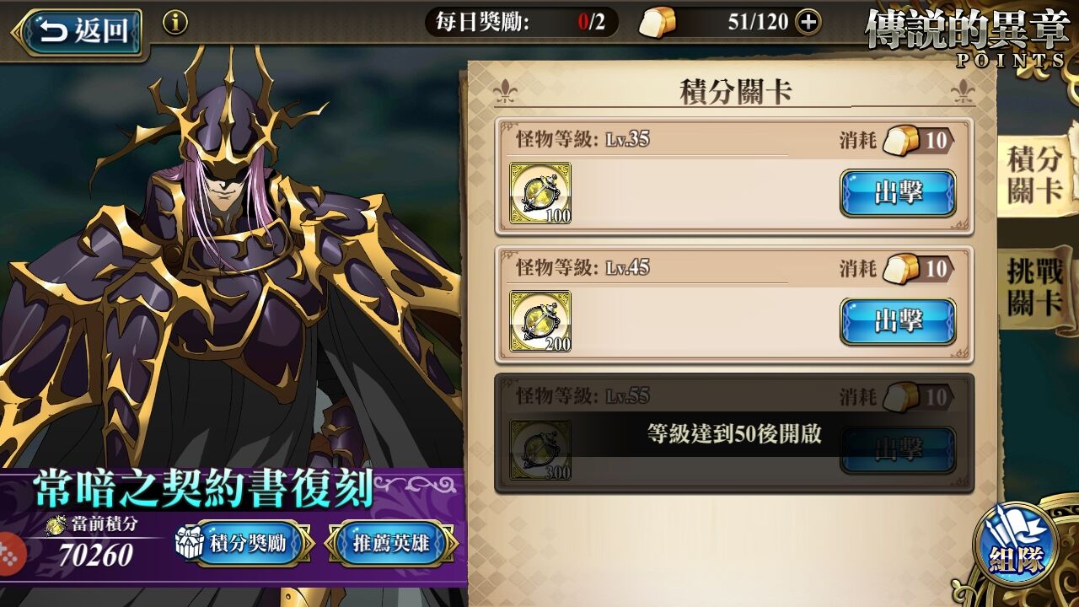The width and height of the screenshot is (1079, 607).
Task: Click the locked Lv.55 出擊 button
Action: pos(898,450)
